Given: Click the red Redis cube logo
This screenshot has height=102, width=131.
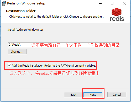Looking at the screenshot, I should coord(117,12).
